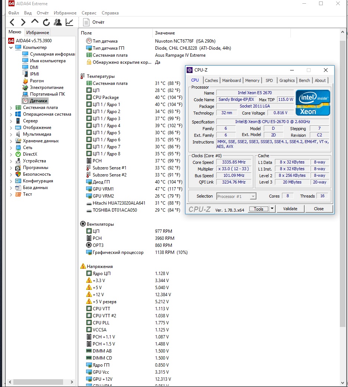
Task: Click the user management silhouette icon
Action: coord(58,22)
